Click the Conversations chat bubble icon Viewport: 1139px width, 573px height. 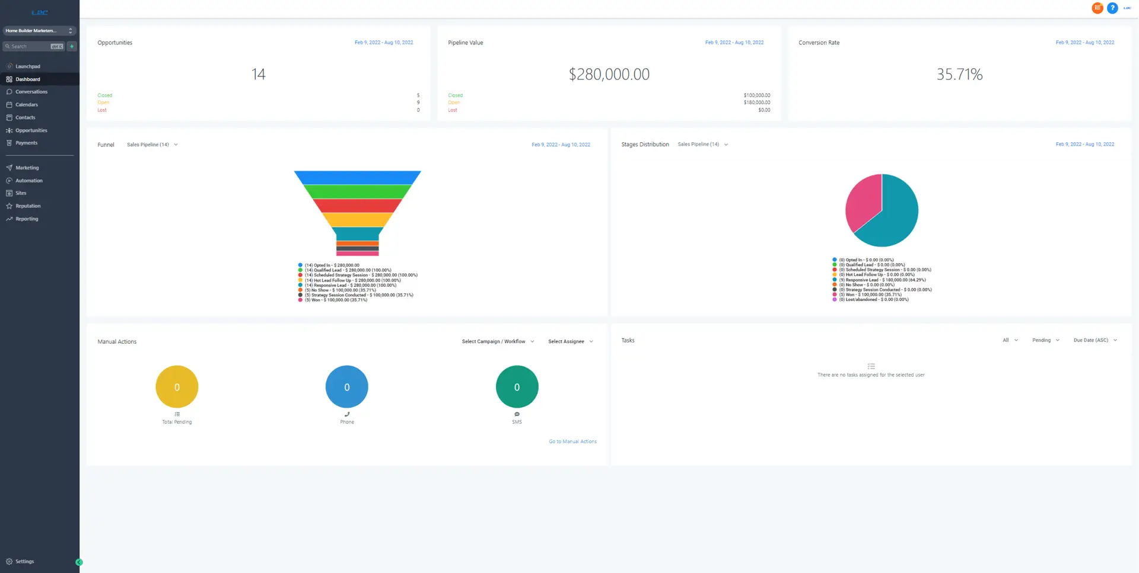[x=9, y=92]
